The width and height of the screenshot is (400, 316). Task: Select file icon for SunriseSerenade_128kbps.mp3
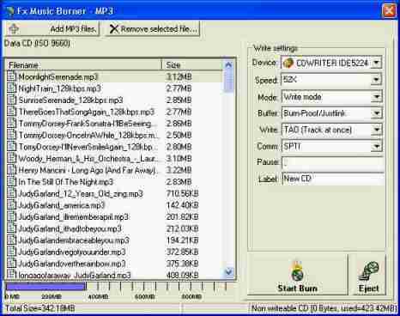point(12,100)
